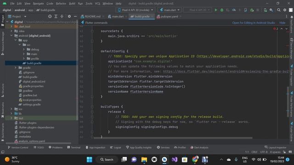
Task: Open editor tabs more-options kebab icon
Action: [x=286, y=16]
